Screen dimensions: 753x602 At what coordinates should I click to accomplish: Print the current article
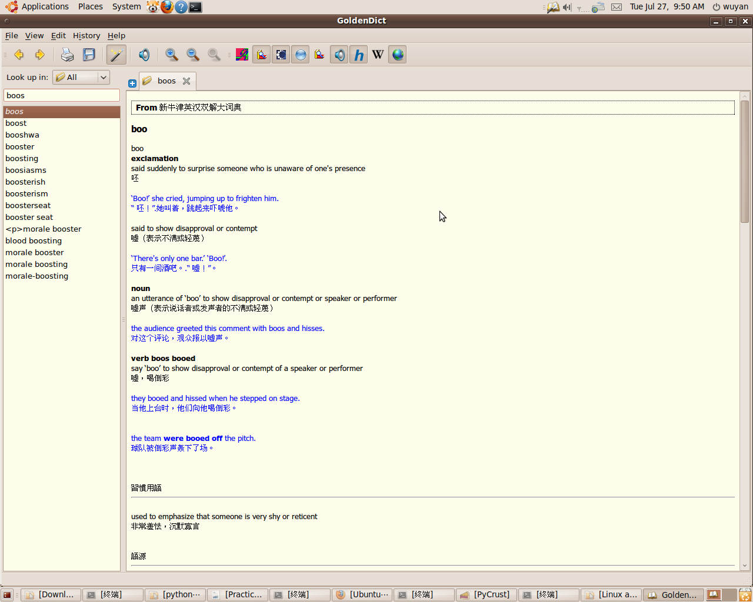68,55
